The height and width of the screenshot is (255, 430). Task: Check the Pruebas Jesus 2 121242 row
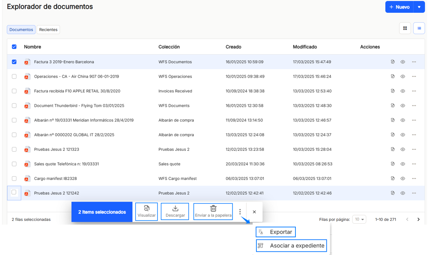click(14, 192)
